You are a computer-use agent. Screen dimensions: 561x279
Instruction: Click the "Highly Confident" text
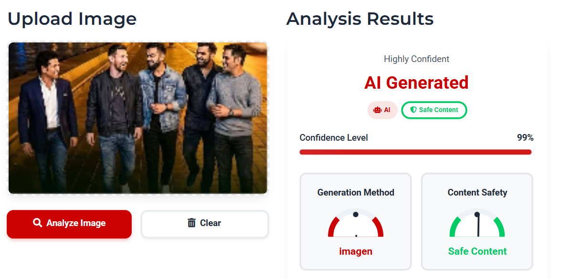[x=416, y=59]
